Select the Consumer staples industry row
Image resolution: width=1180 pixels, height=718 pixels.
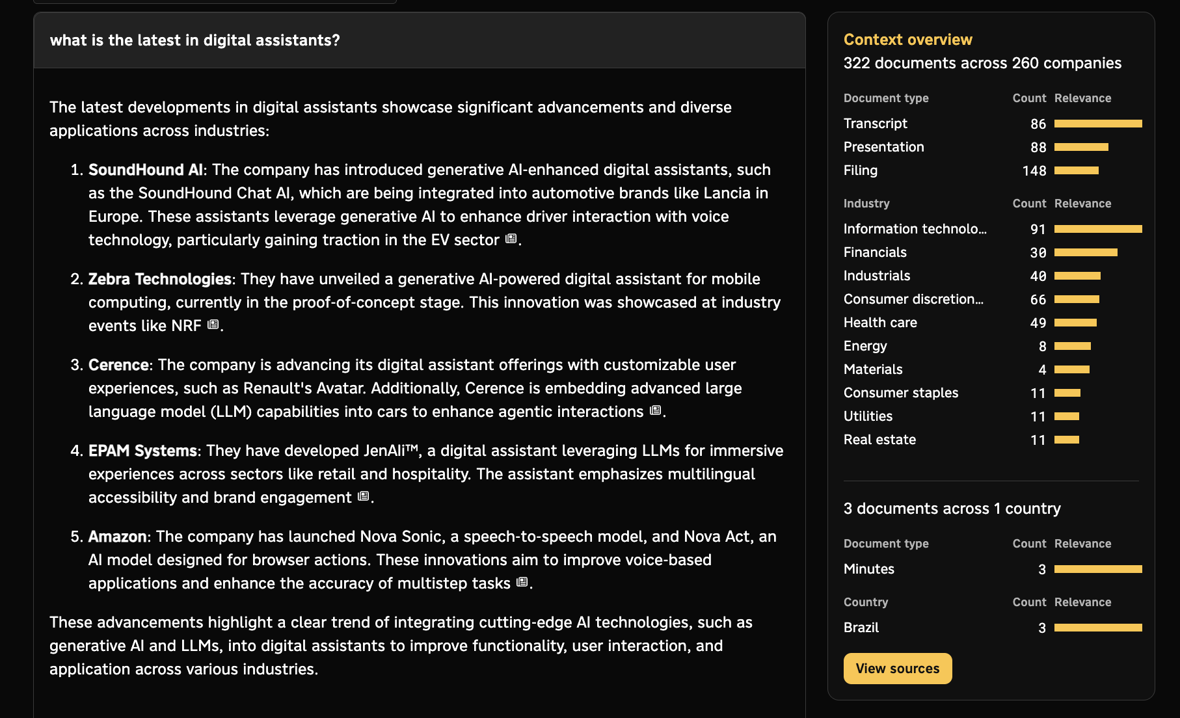pyautogui.click(x=993, y=393)
